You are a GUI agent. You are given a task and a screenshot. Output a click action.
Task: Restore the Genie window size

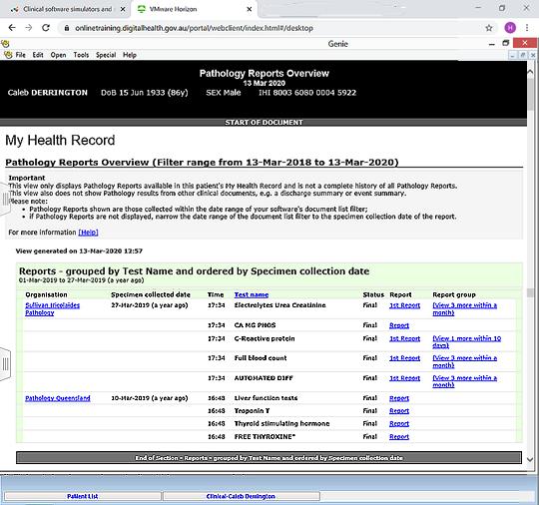(x=505, y=43)
